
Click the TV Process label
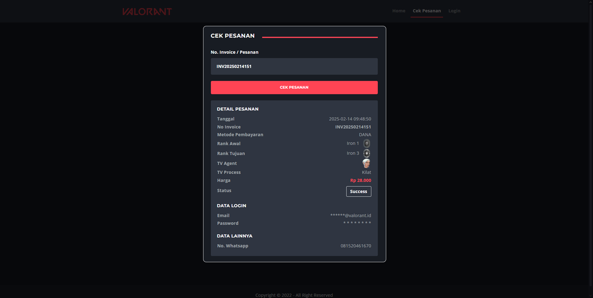[229, 172]
